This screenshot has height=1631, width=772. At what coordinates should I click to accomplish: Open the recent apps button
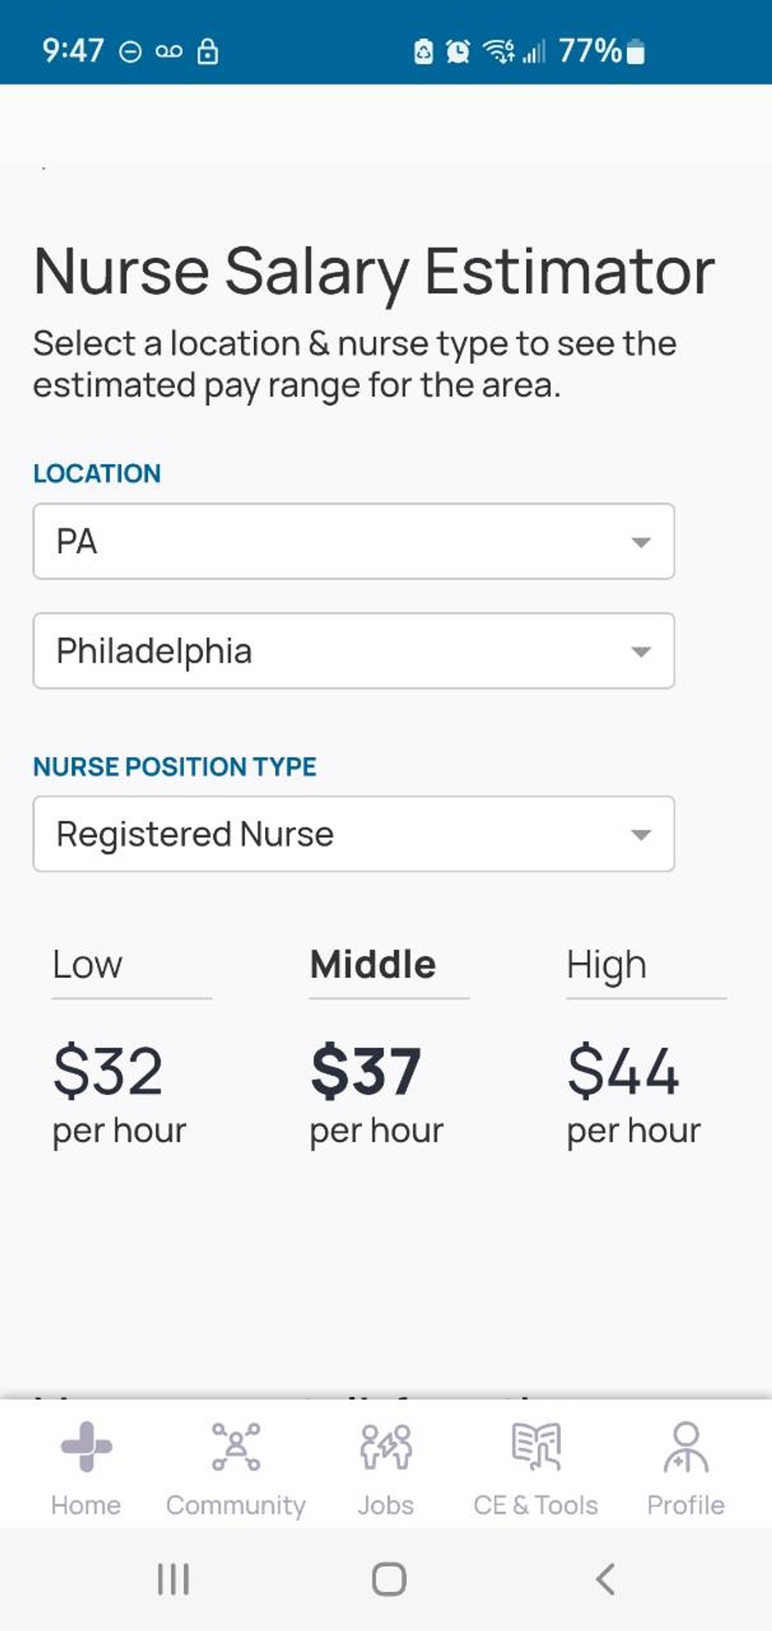pos(174,1578)
